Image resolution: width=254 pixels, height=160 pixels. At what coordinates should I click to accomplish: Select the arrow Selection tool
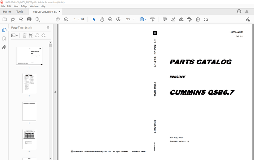click(x=94, y=19)
